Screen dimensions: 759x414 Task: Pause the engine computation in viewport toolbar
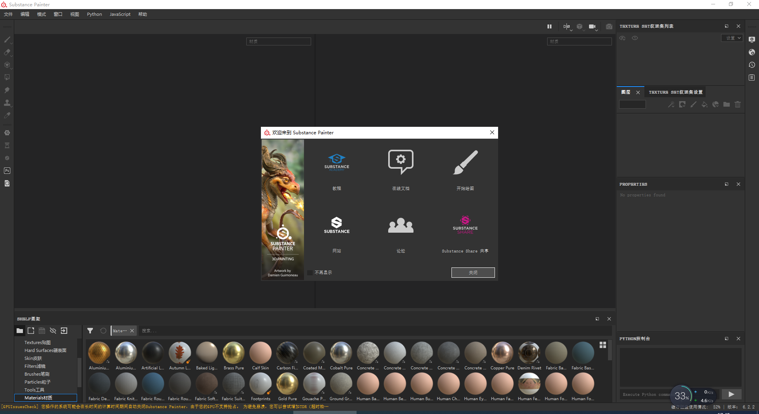(x=549, y=26)
